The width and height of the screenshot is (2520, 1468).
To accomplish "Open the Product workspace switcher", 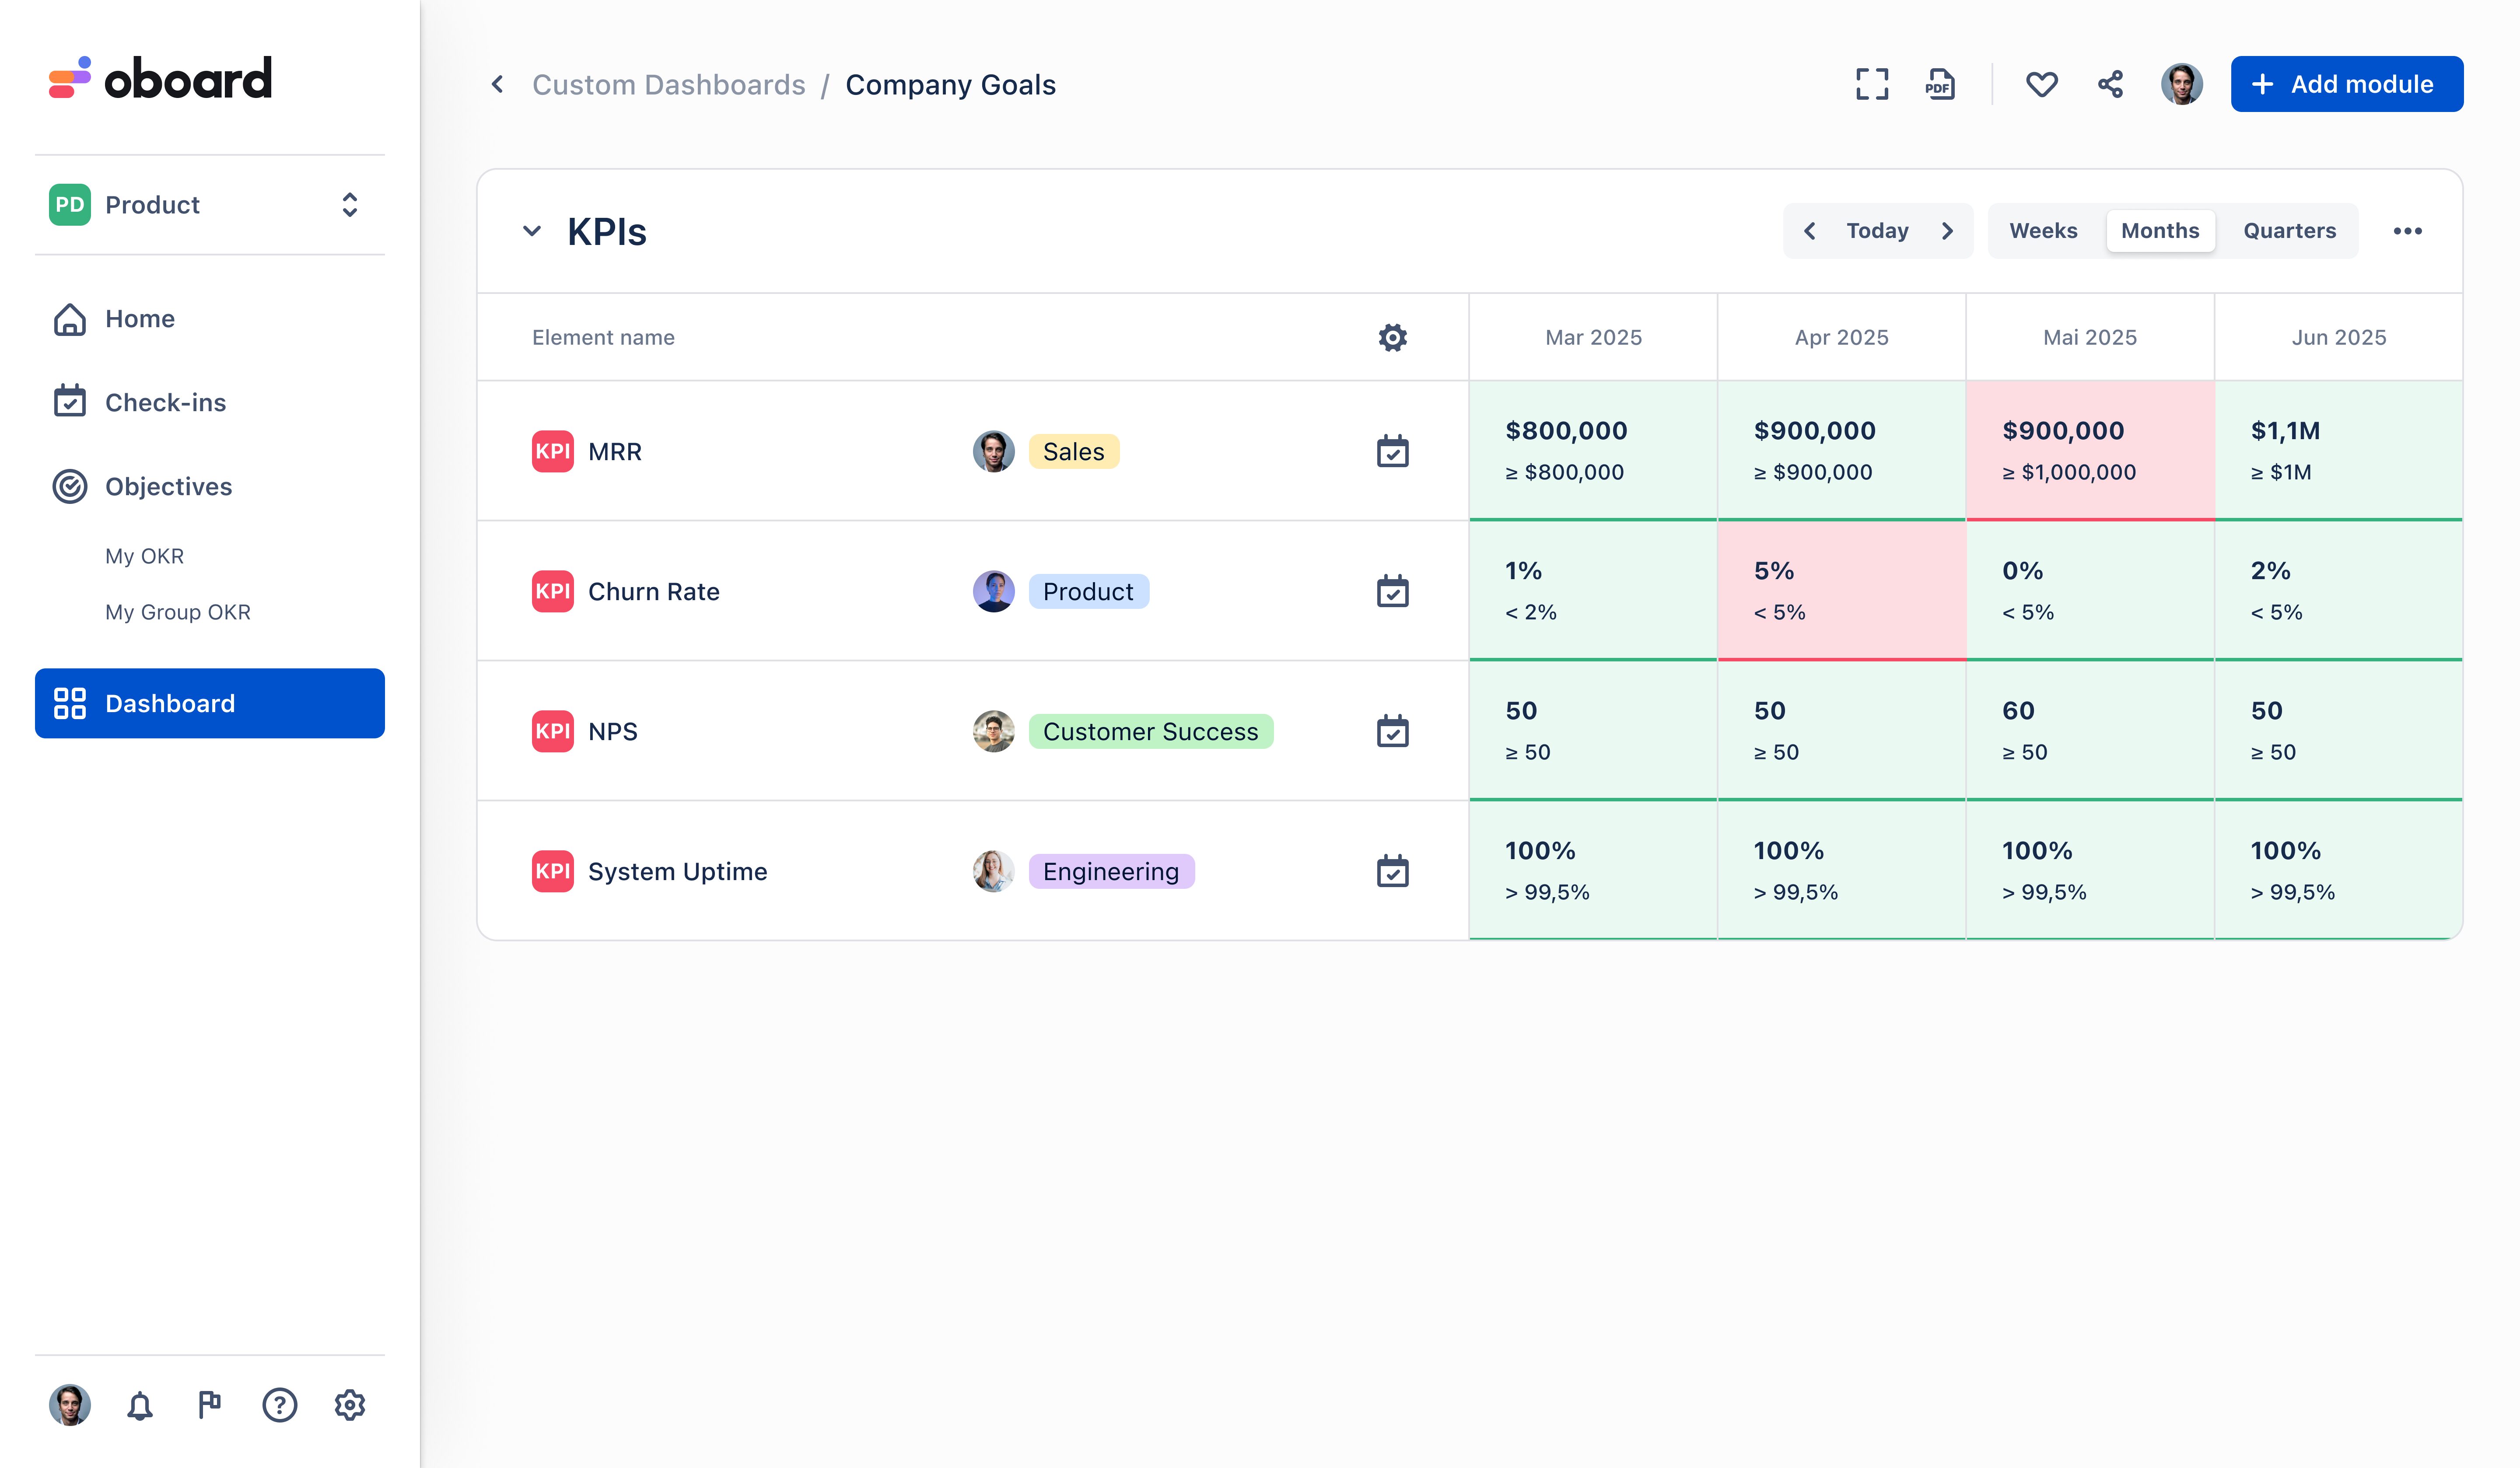I will click(x=209, y=205).
